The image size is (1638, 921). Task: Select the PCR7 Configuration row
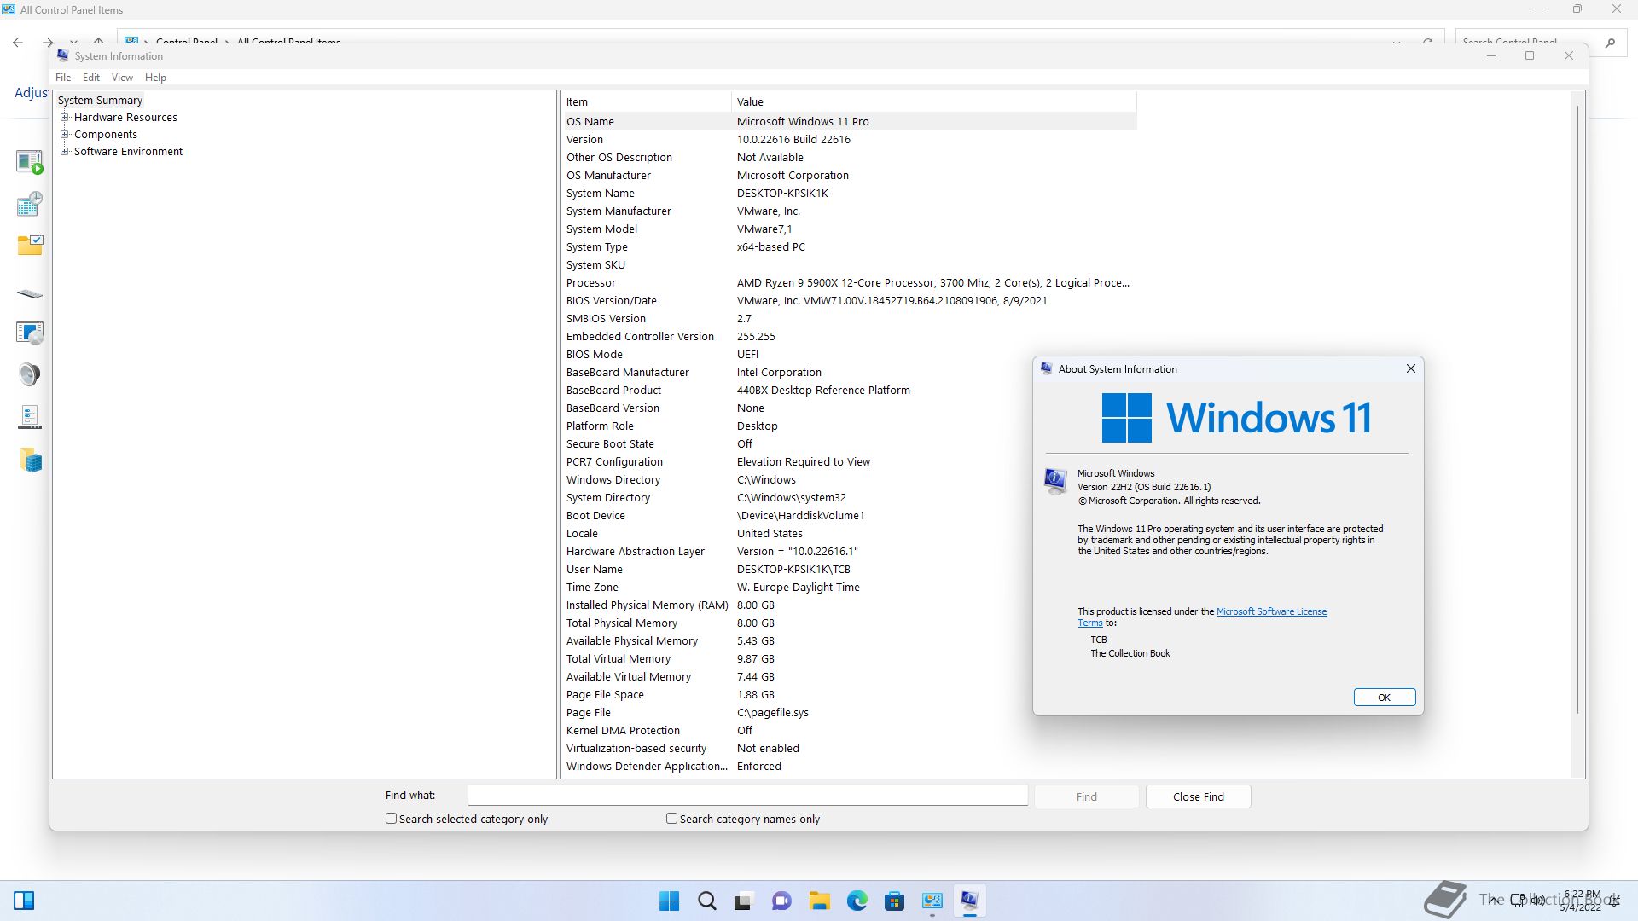tap(850, 461)
